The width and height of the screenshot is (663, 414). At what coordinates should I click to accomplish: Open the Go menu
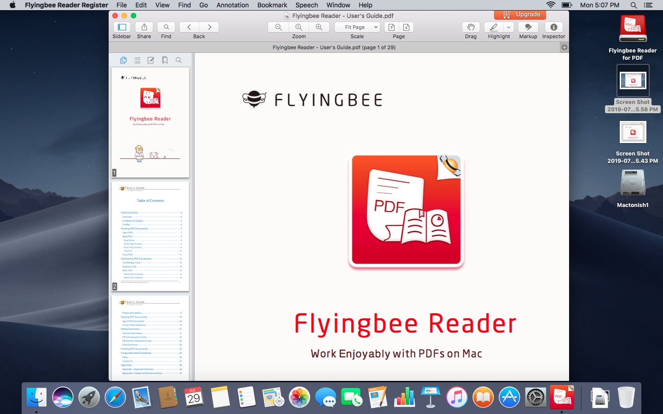tap(204, 5)
